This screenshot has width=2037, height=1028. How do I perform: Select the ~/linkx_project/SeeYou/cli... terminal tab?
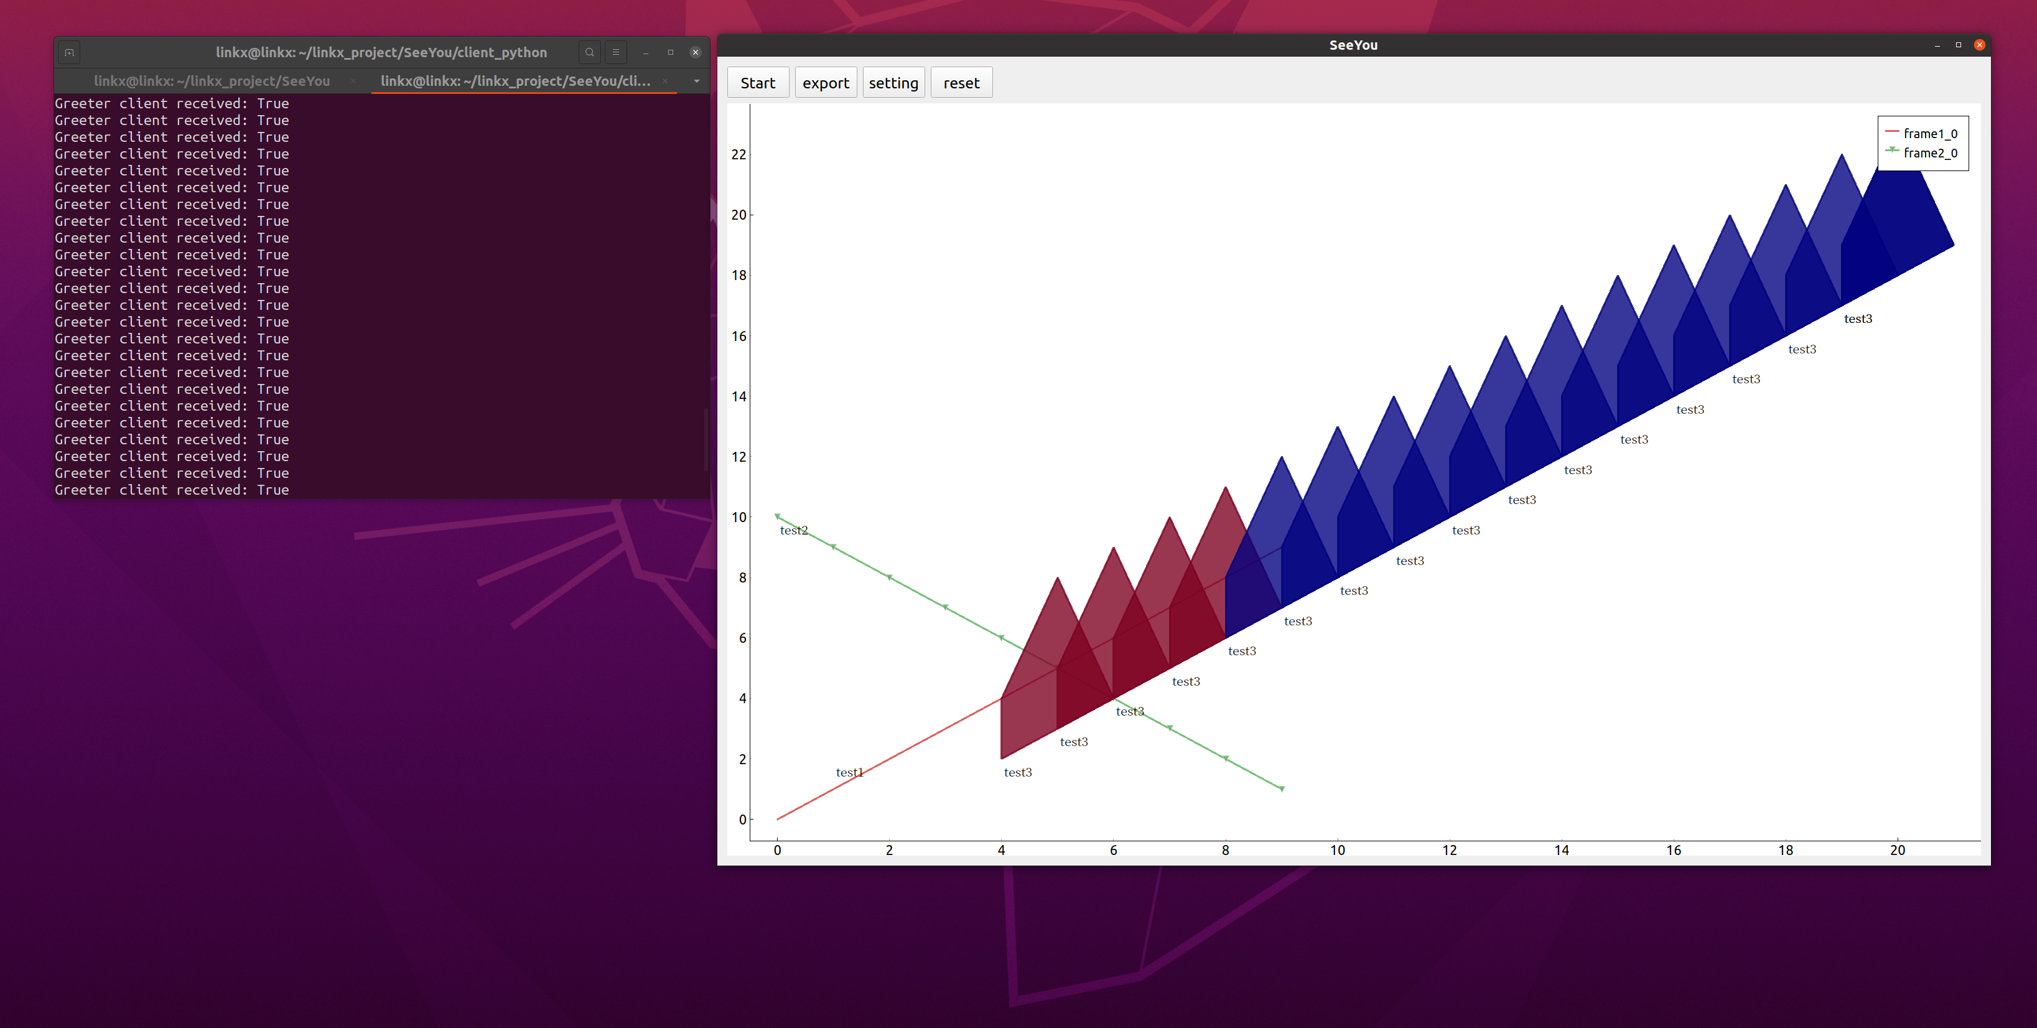516,81
